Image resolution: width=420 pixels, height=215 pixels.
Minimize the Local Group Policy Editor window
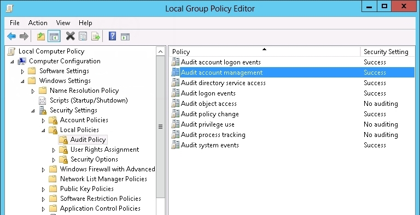pos(369,7)
